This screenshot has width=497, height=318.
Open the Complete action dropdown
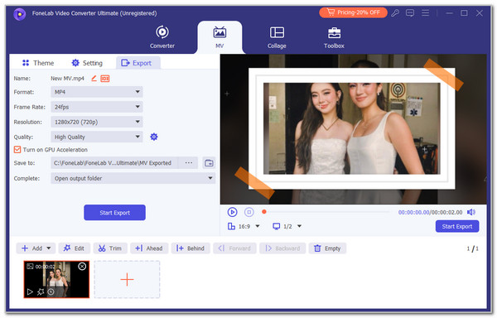(x=133, y=178)
